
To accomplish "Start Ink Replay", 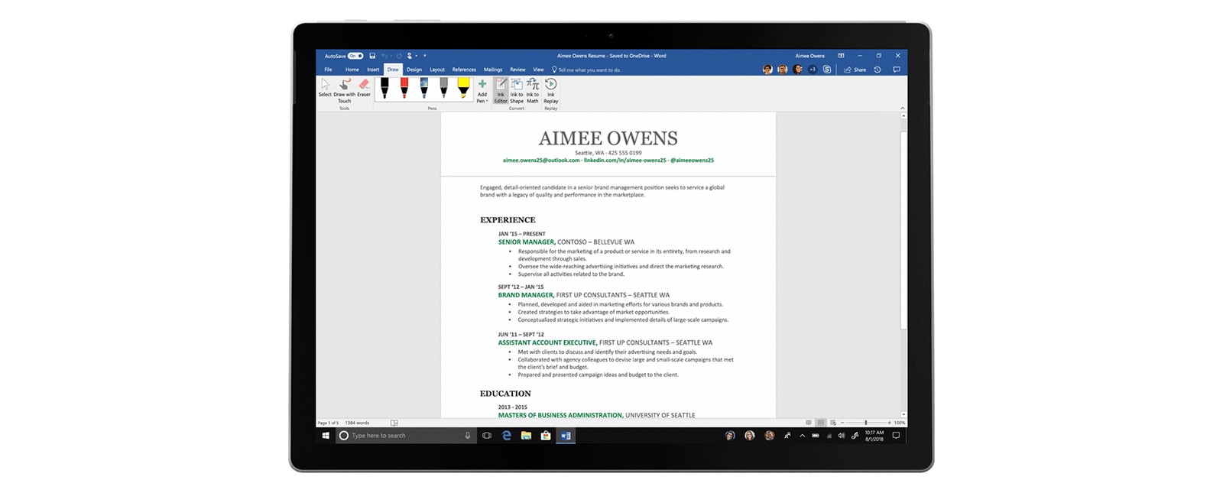I will (x=550, y=89).
